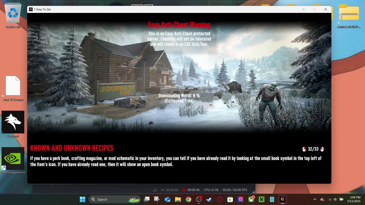Open Outlook from the taskbar
Screen dimensions: 365x205
[167, 199]
